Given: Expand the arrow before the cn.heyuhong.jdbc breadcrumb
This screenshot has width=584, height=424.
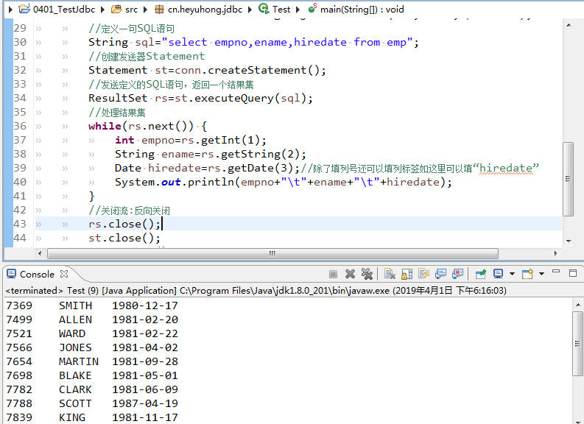Looking at the screenshot, I should click(146, 10).
